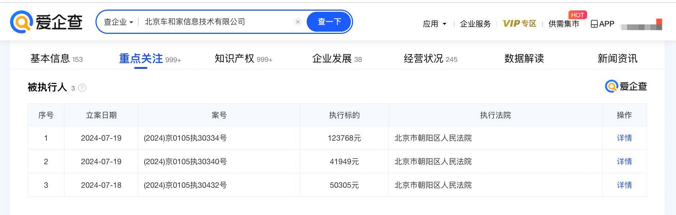
Task: Click the amount 50305元
Action: click(344, 185)
